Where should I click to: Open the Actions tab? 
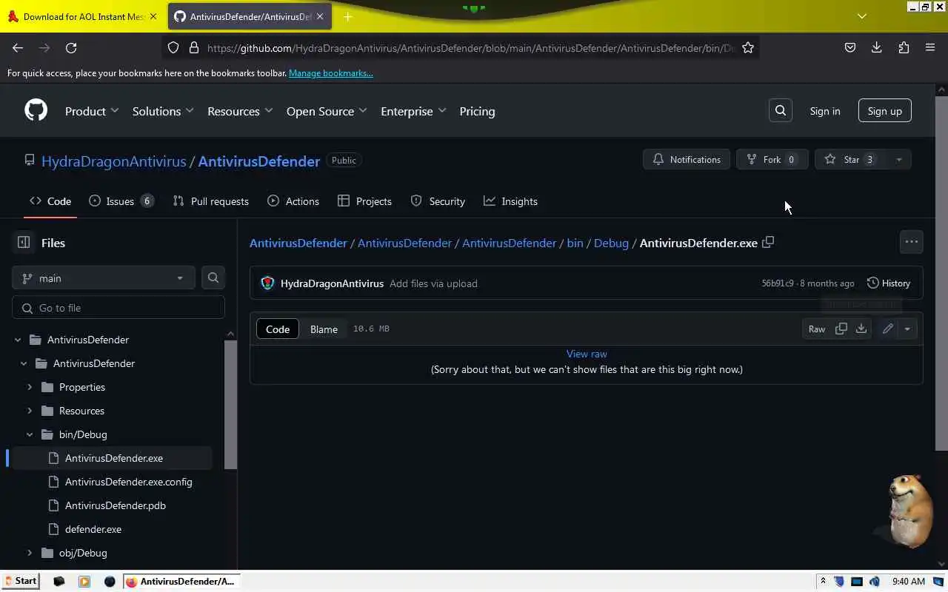(x=293, y=201)
